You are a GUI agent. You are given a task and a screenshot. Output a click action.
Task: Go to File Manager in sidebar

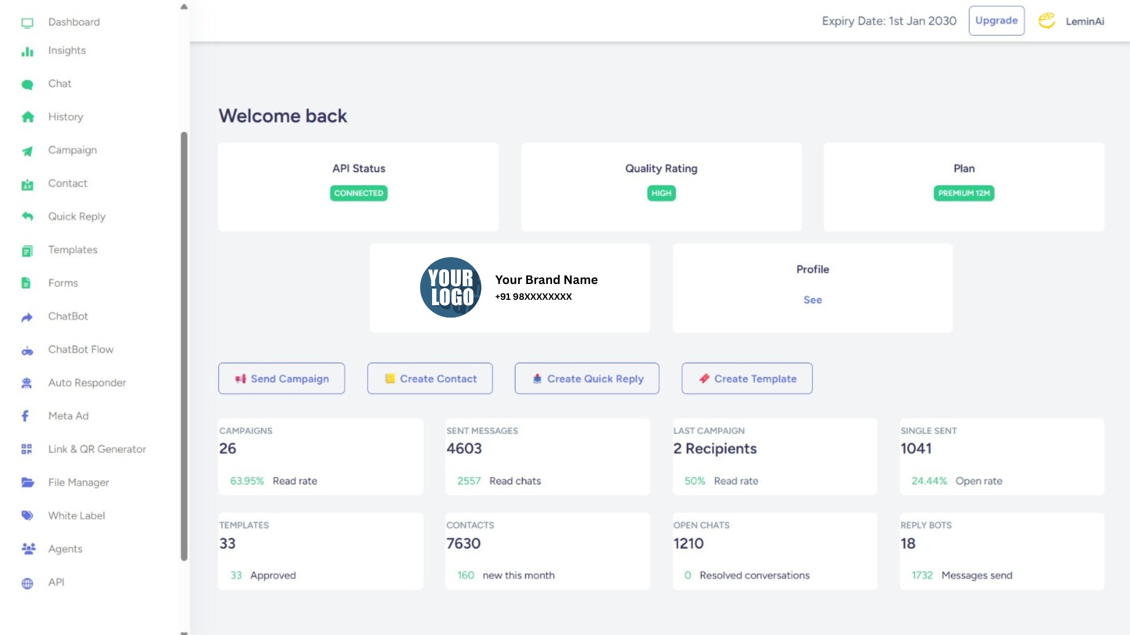(x=78, y=483)
